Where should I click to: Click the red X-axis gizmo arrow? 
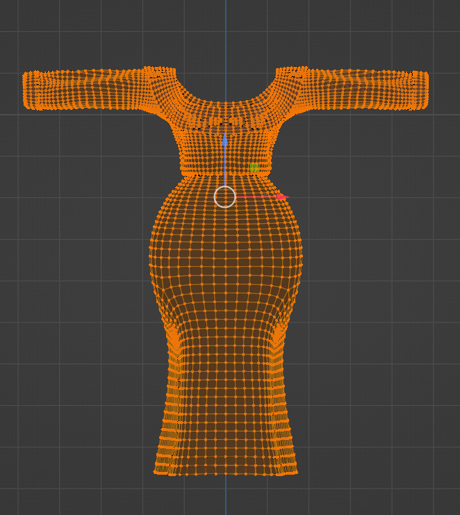click(282, 197)
